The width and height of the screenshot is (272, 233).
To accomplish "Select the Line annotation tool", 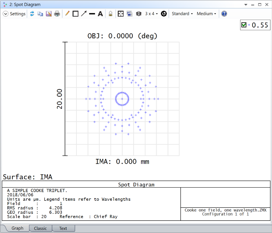I will pyautogui.click(x=92, y=14).
